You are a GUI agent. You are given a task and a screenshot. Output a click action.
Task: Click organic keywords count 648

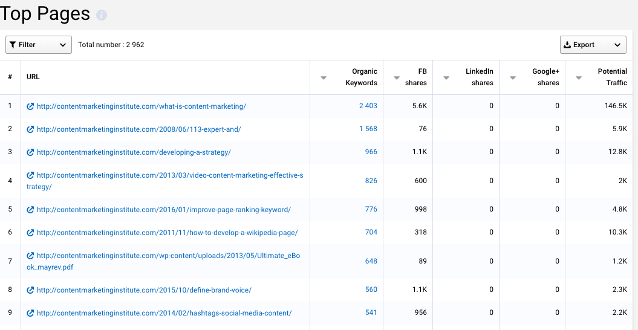pyautogui.click(x=371, y=261)
